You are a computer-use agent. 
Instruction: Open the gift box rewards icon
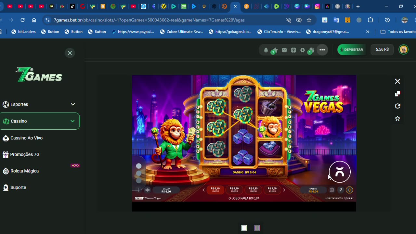click(x=293, y=50)
